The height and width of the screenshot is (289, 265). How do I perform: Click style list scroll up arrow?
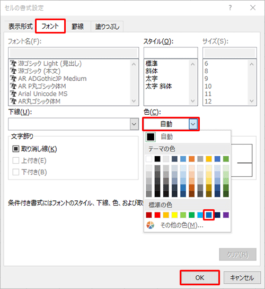[x=192, y=64]
